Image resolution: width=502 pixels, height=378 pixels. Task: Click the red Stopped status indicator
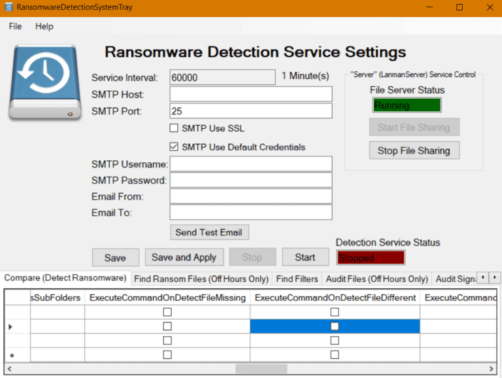pos(371,258)
